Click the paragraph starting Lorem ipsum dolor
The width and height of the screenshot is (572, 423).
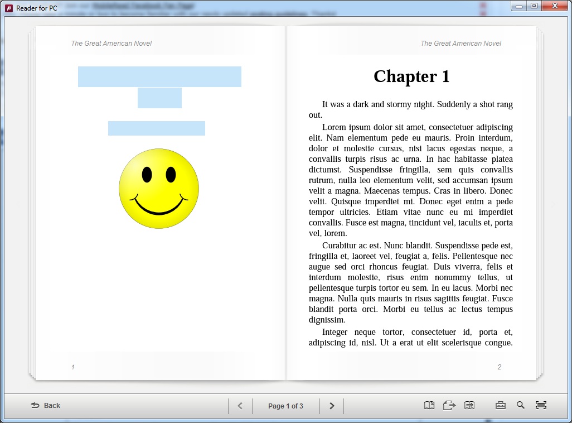point(411,180)
